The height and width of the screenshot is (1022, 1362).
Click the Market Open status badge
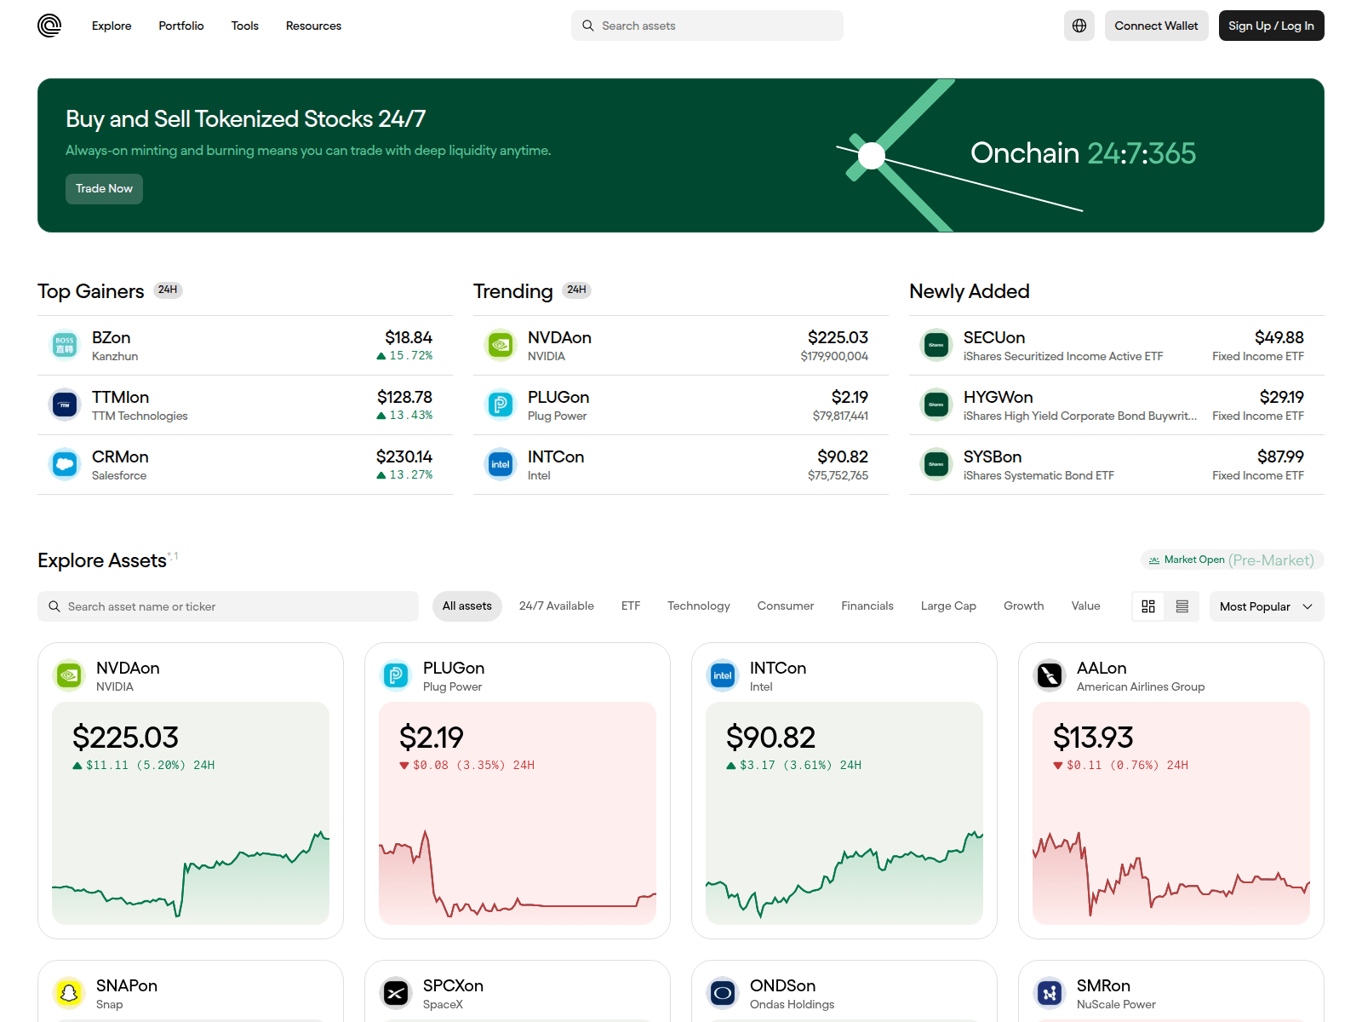tap(1233, 560)
